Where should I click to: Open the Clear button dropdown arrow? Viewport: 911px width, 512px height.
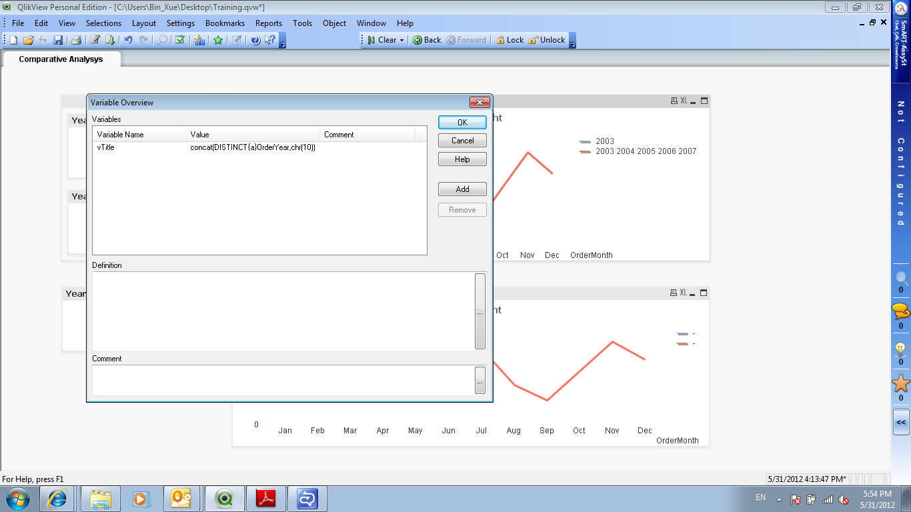pos(402,40)
